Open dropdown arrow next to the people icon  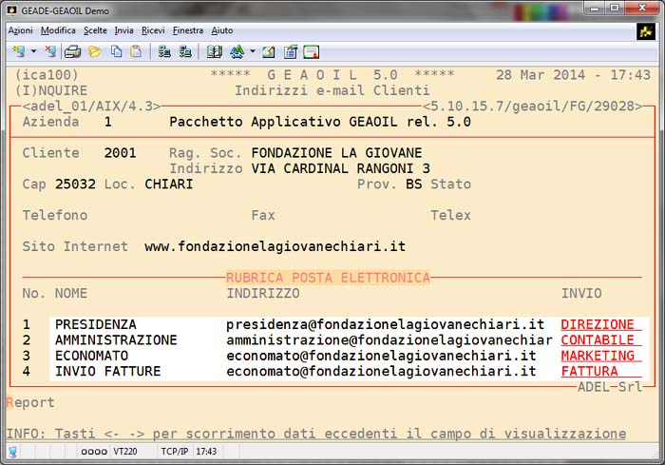tap(252, 51)
